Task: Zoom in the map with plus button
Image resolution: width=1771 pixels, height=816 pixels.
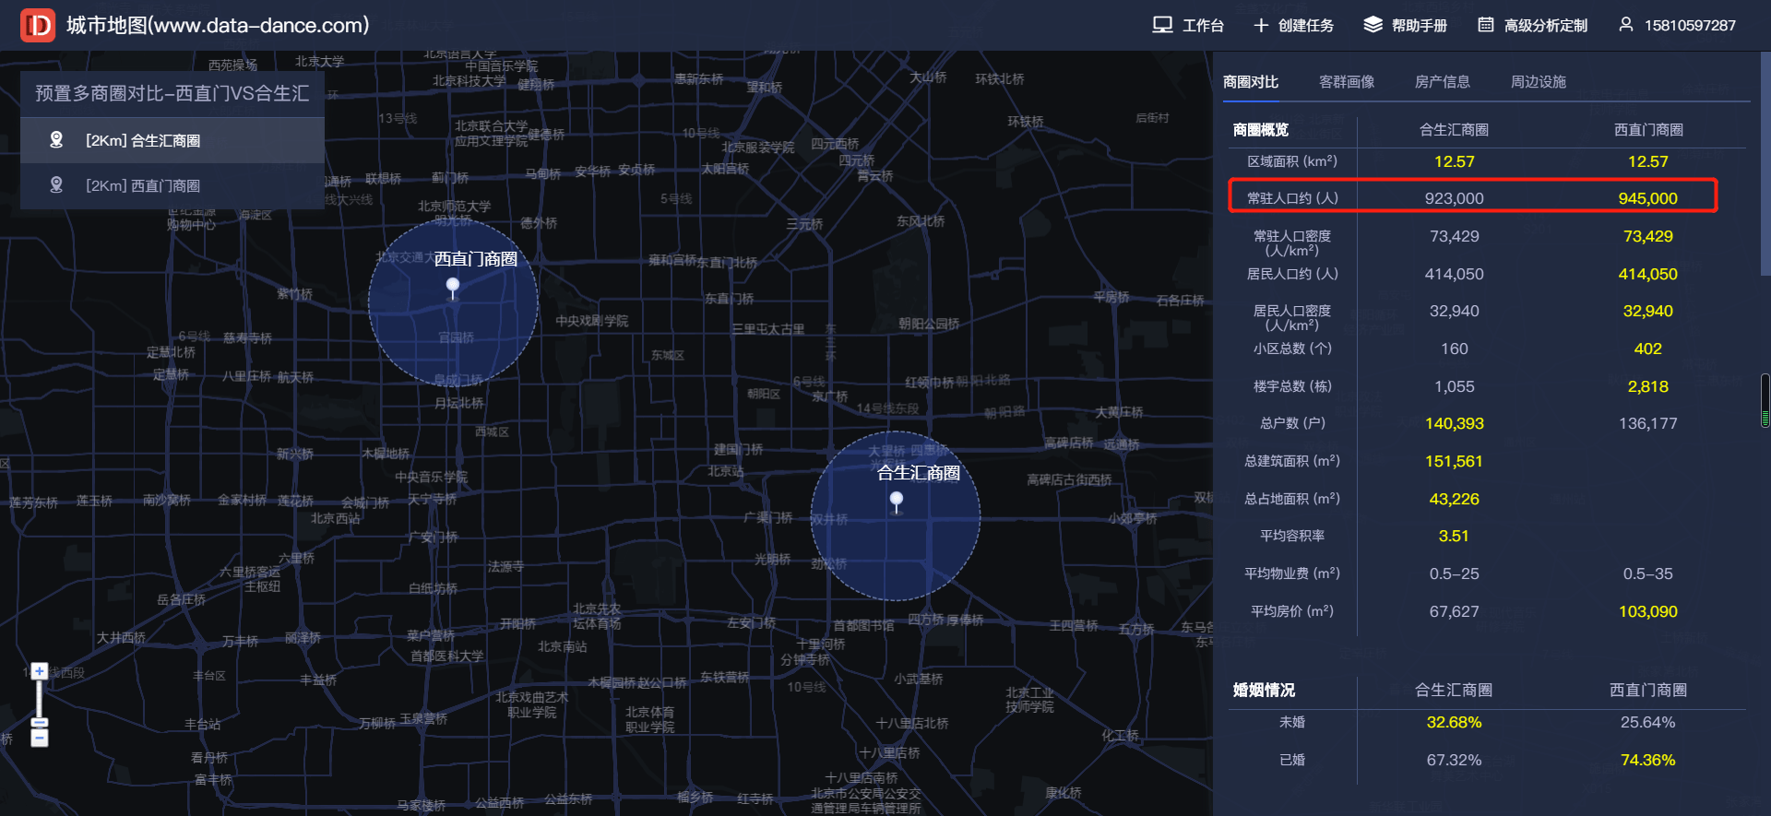Action: pyautogui.click(x=39, y=671)
